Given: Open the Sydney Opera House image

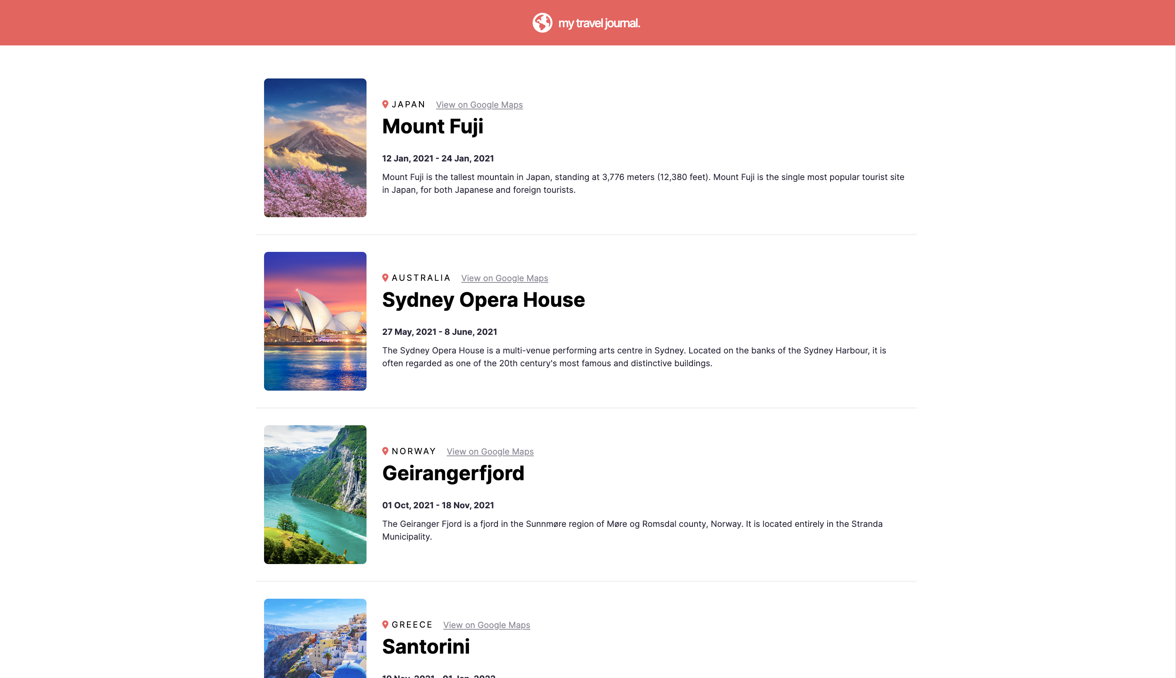Looking at the screenshot, I should tap(315, 321).
